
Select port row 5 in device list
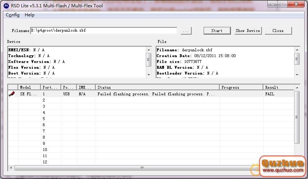[x=151, y=119]
